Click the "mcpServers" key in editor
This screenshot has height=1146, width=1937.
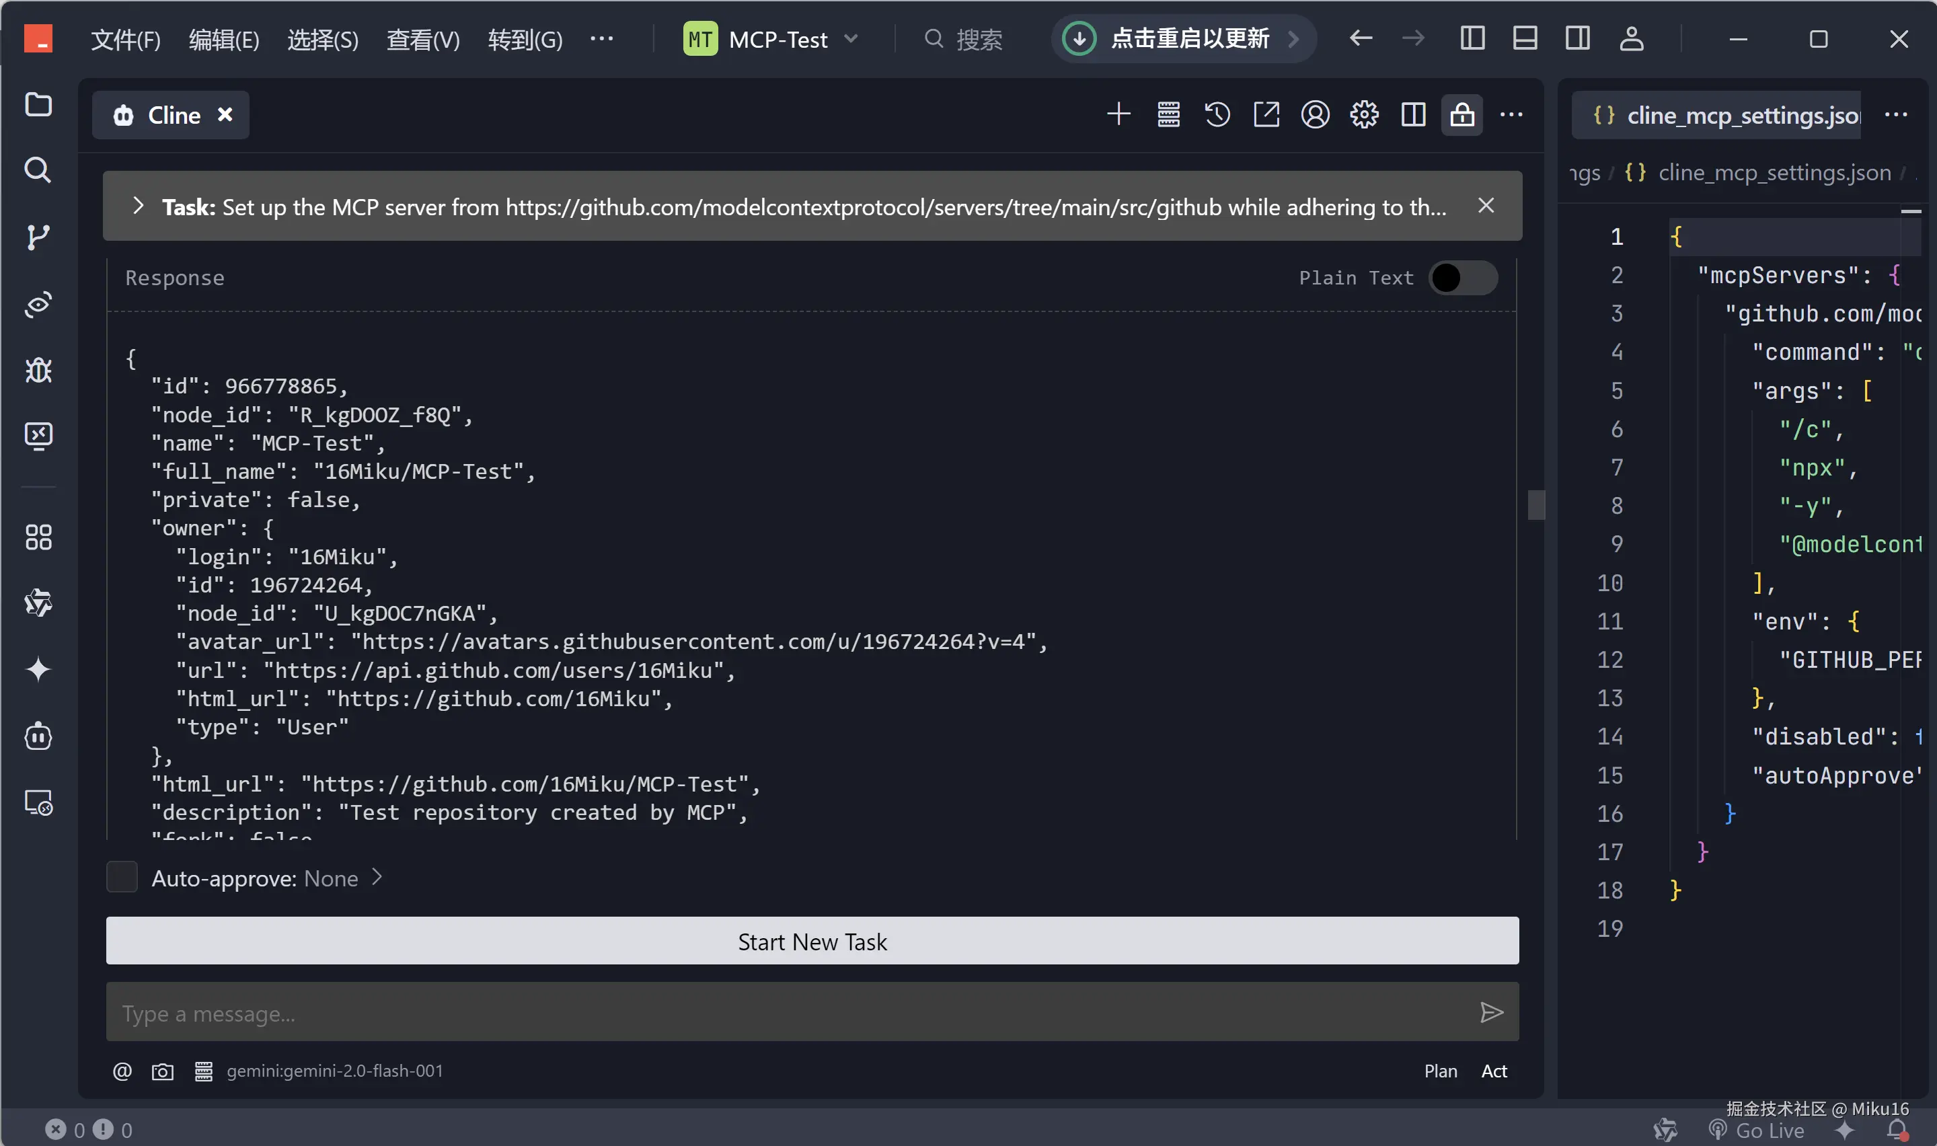(1779, 276)
